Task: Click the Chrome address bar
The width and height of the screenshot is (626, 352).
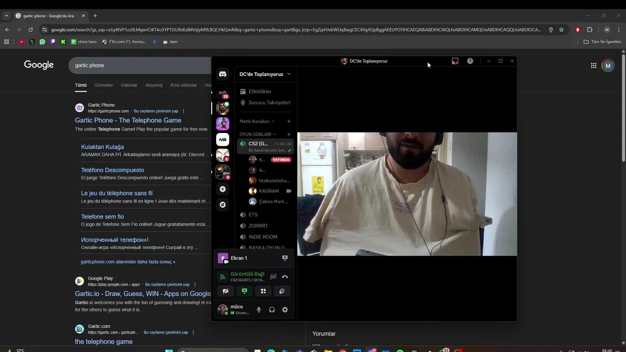Action: click(x=296, y=29)
